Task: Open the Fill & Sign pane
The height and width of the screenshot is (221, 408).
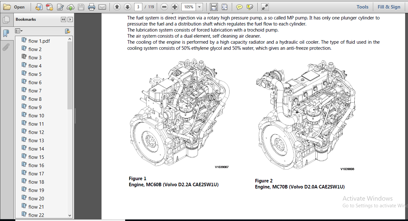Action: point(389,7)
